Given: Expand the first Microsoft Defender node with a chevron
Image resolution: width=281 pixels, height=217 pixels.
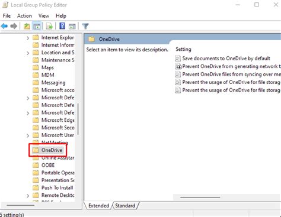Looking at the screenshot, I should point(28,98).
